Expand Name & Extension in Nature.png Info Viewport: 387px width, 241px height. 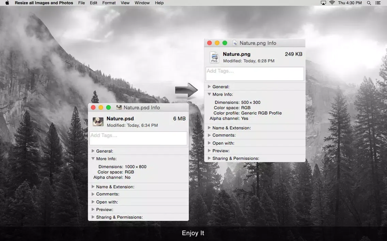209,128
